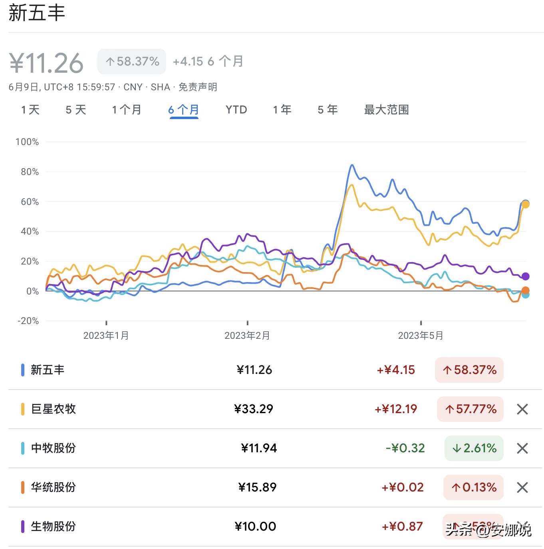Open the YTD chart view
544x549 pixels.
tap(236, 110)
